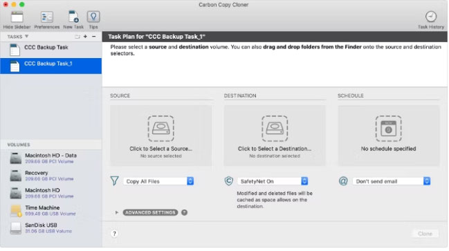Select the Macintosh HD volume
Image resolution: width=449 pixels, height=251 pixels.
tap(51, 193)
